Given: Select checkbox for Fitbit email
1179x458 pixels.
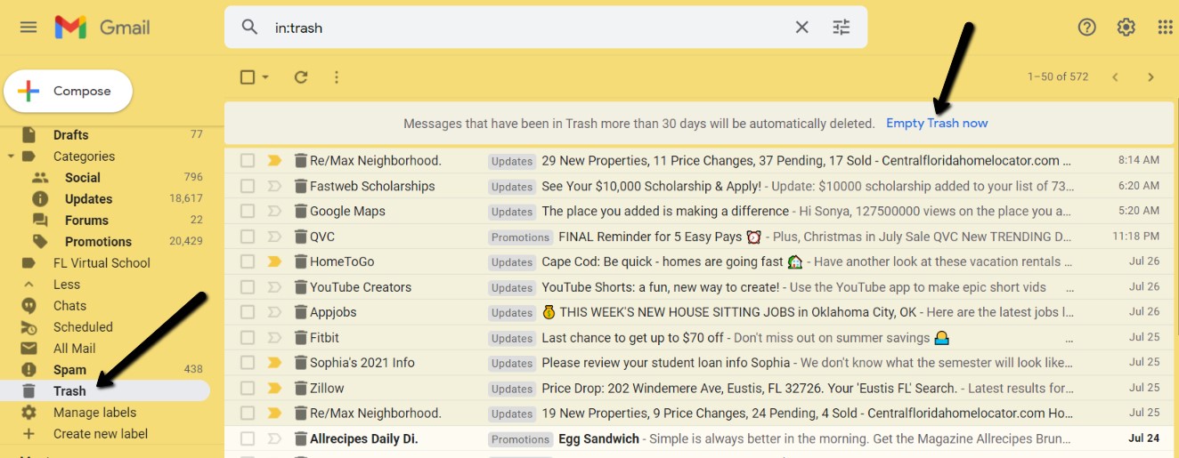Looking at the screenshot, I should tap(248, 338).
